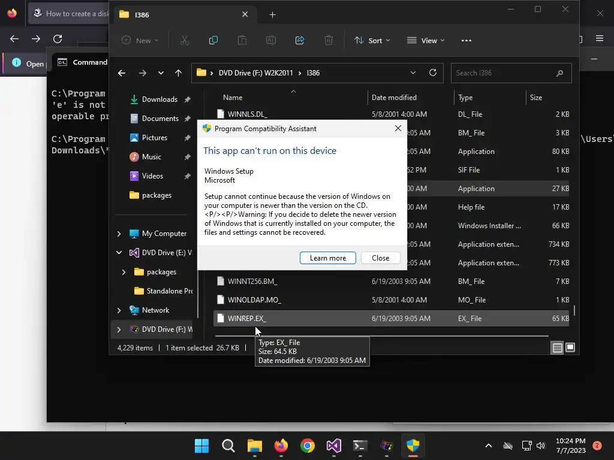Reload the page in Firefox
Viewport: 614px width, 460px height.
(x=58, y=39)
